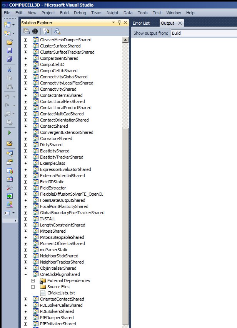Select CMakeLists.txt in the tree

tap(61, 293)
